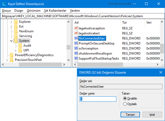Close the DWORD edit dialog
The width and height of the screenshot is (165, 121).
coord(161,72)
